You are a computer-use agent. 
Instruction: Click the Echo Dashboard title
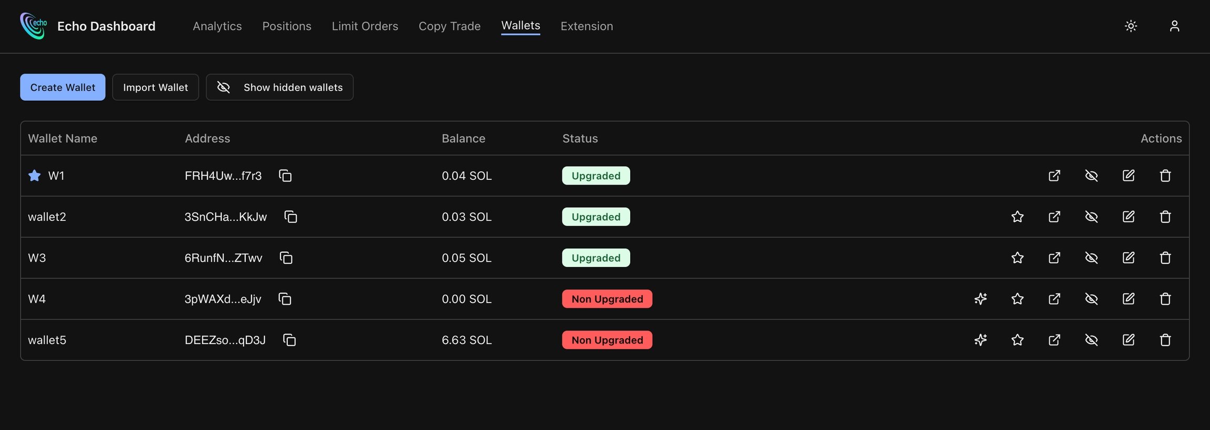106,26
